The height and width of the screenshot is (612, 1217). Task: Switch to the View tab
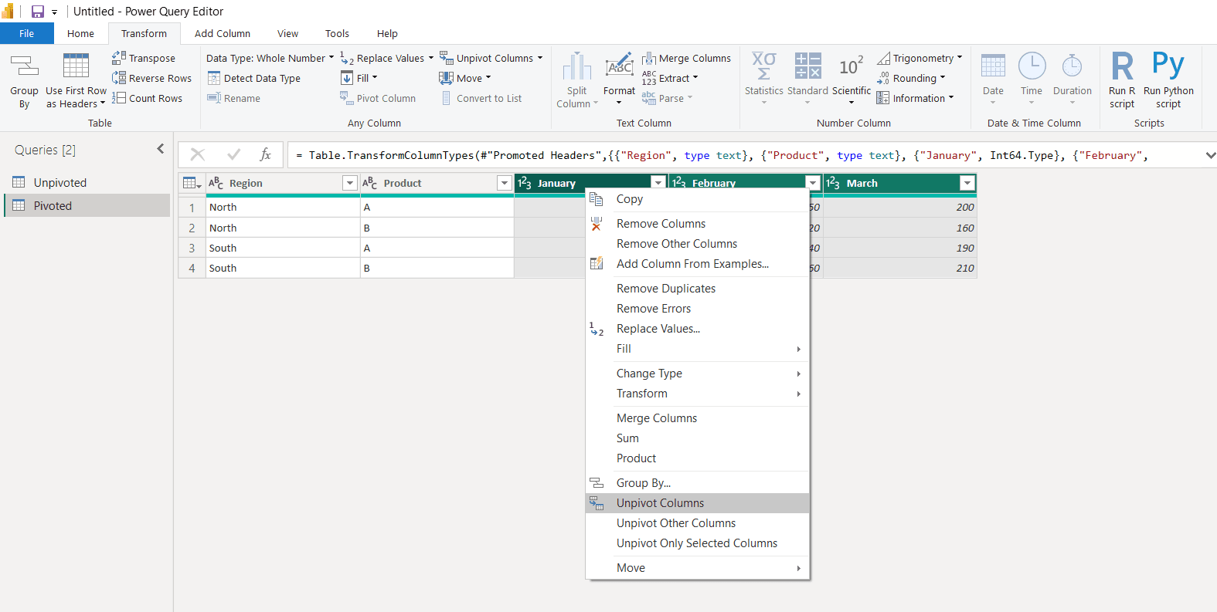coord(287,33)
